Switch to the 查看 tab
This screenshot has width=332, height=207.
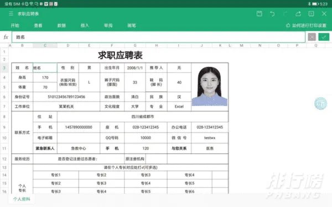[38, 25]
